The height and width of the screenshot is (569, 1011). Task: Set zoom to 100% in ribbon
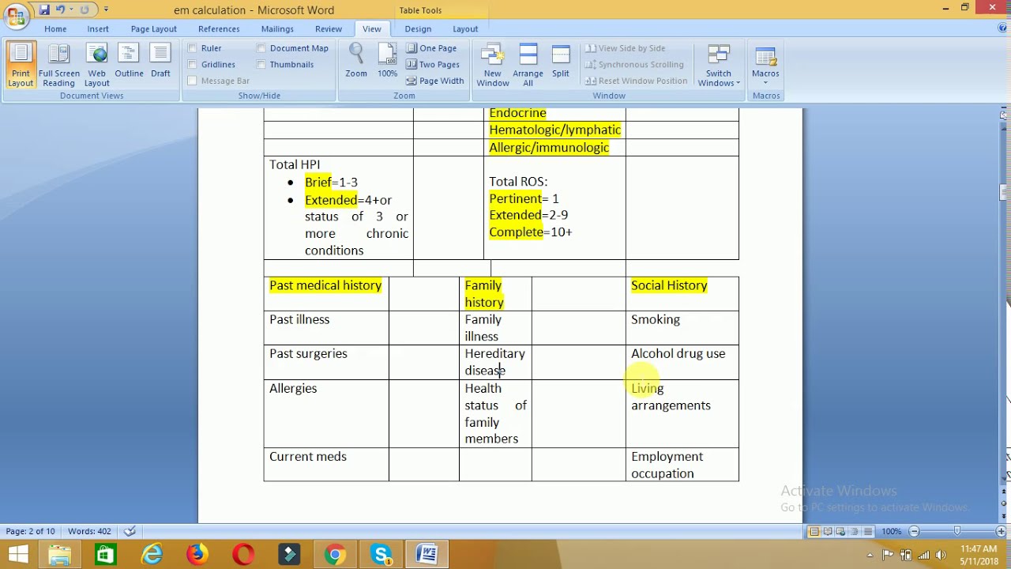[387, 61]
